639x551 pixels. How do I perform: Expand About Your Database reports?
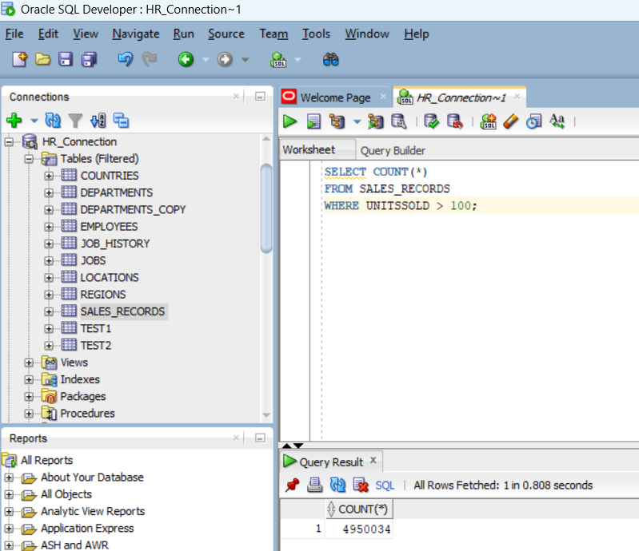click(9, 478)
